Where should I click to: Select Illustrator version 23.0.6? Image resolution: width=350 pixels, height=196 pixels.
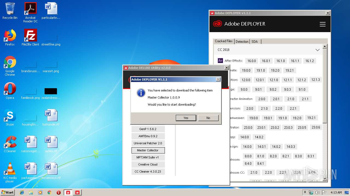pos(316,127)
